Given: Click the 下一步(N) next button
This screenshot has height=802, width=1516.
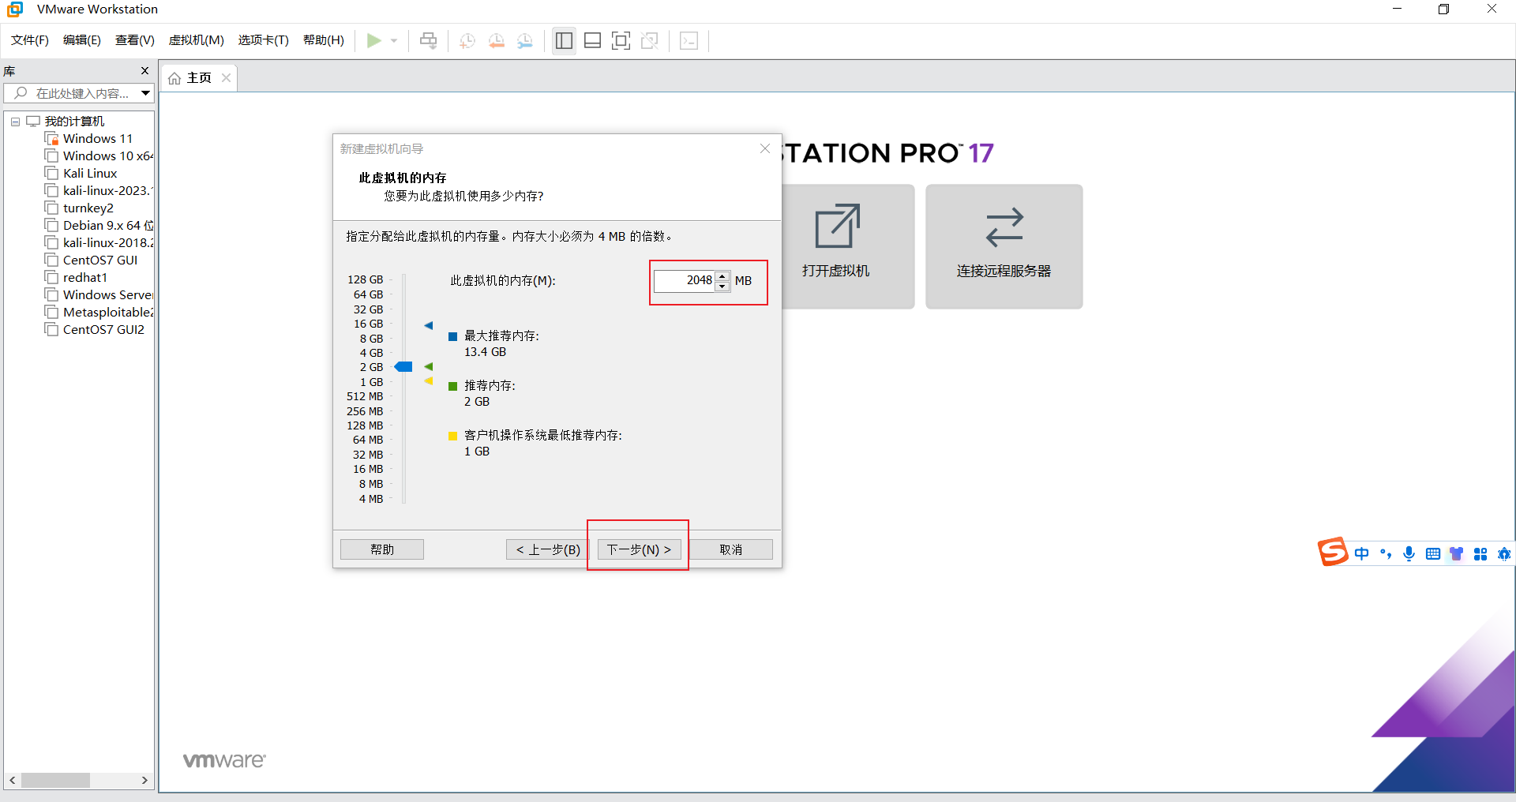Looking at the screenshot, I should [x=639, y=549].
